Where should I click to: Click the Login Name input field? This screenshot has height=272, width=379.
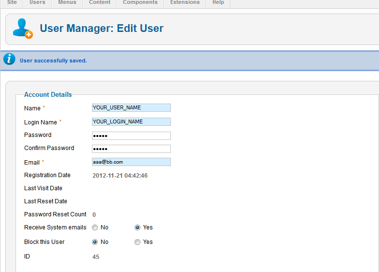pos(131,121)
